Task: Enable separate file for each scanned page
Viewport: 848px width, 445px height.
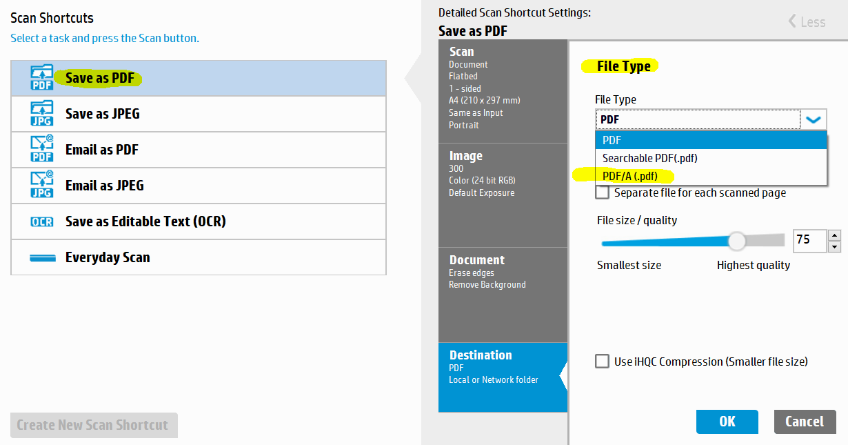Action: click(603, 192)
